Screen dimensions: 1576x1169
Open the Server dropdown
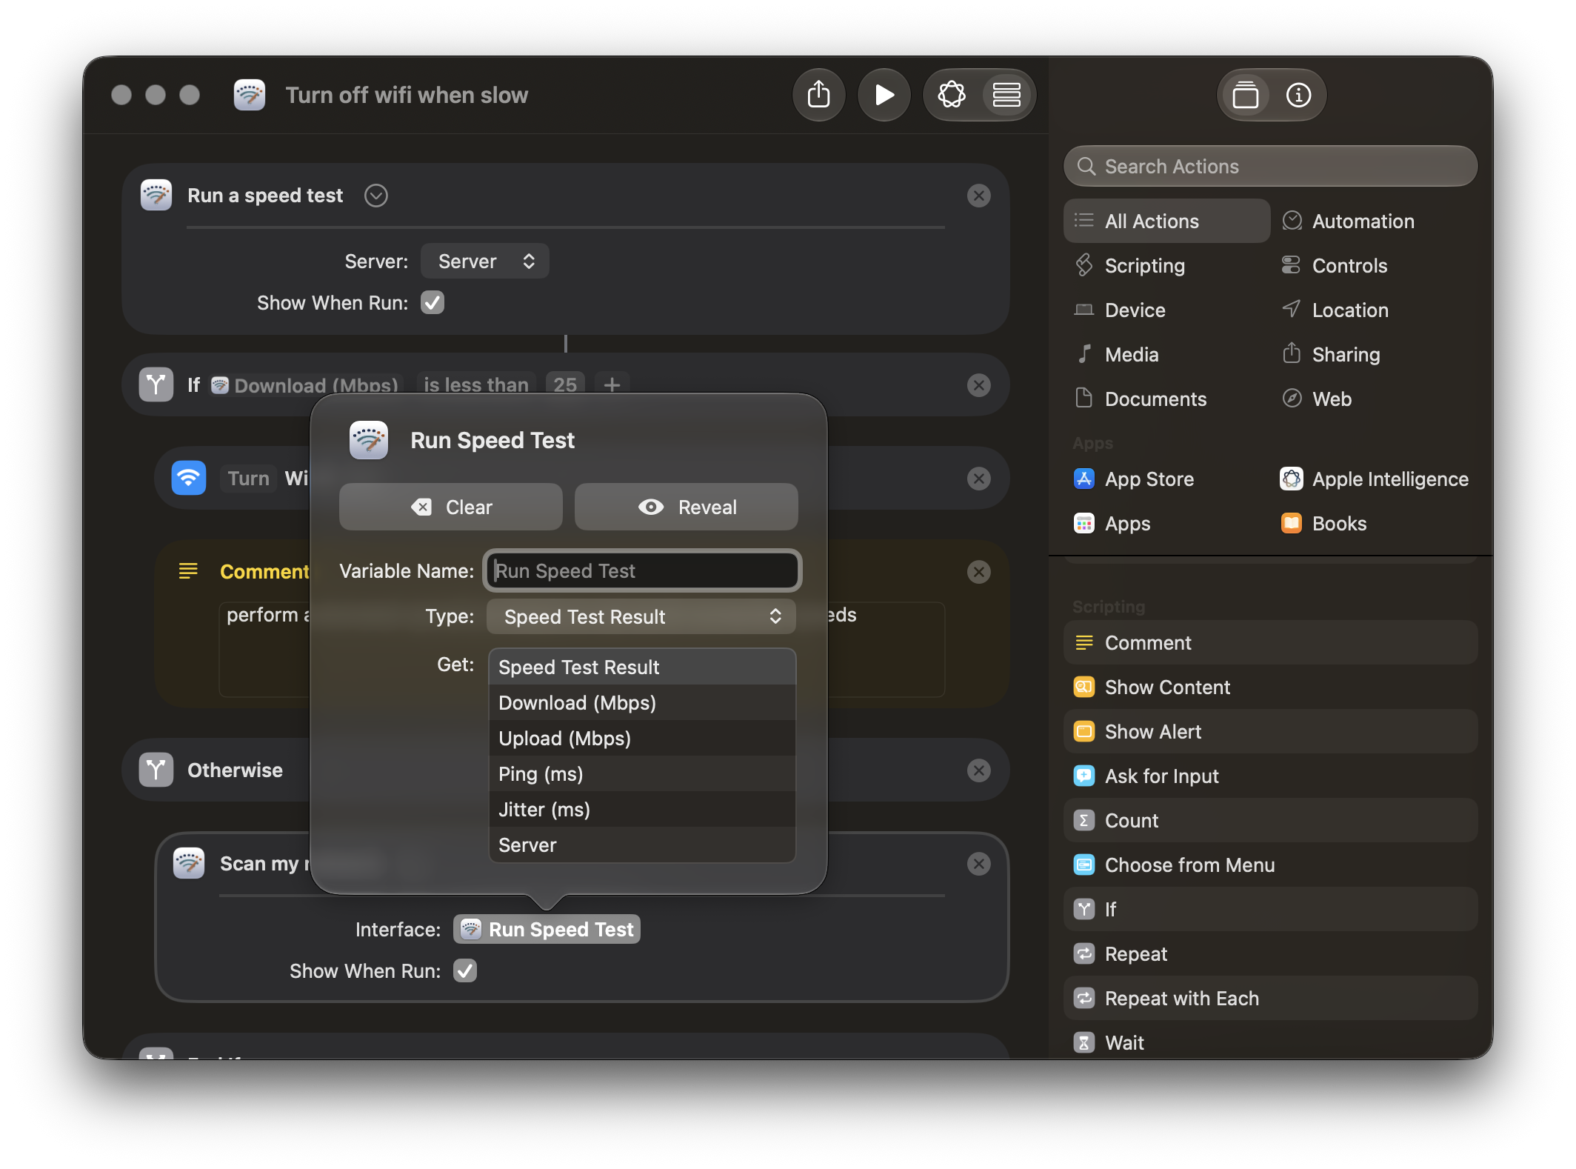484,261
